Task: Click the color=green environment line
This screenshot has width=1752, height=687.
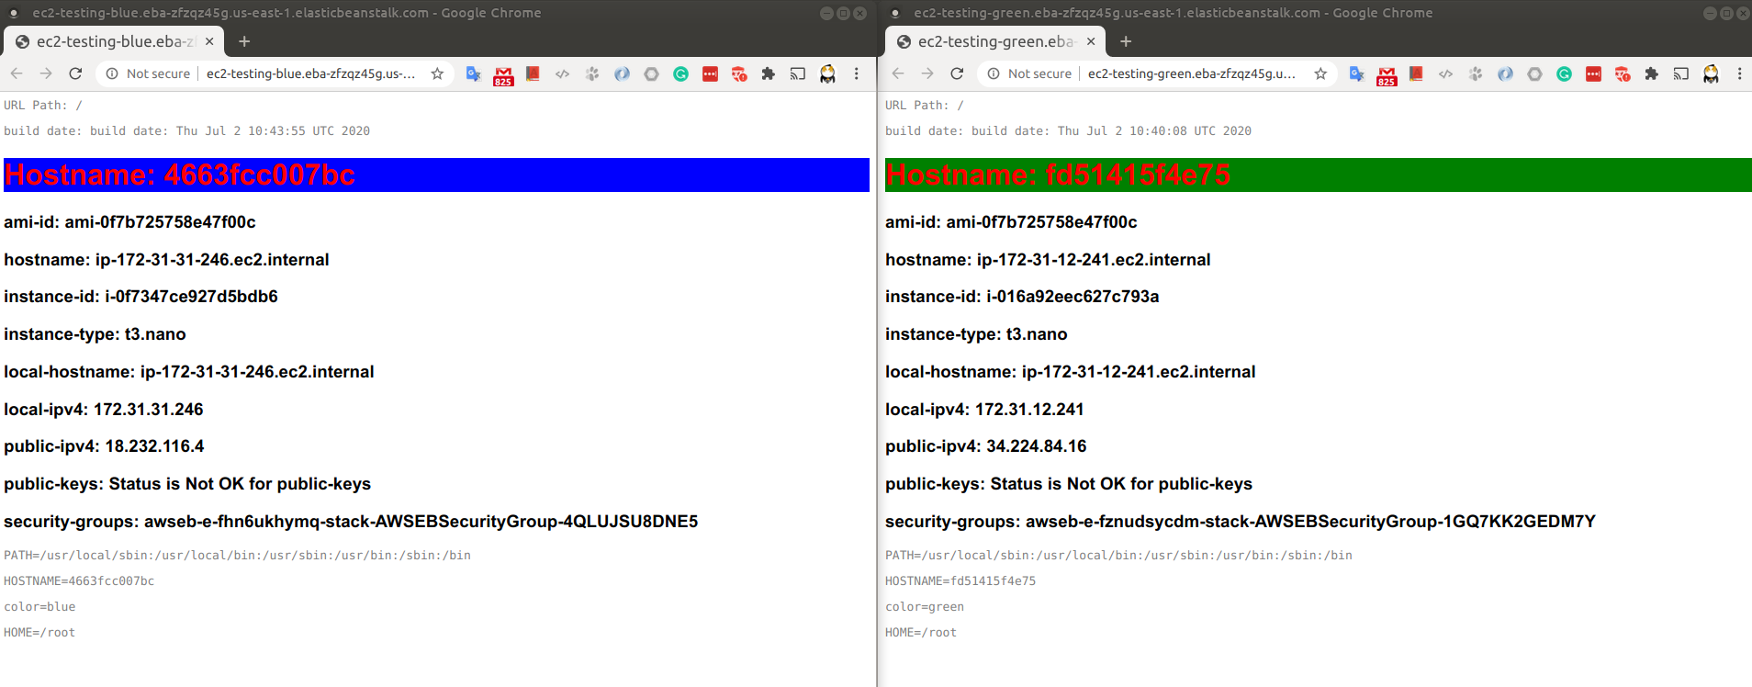Action: point(925,607)
